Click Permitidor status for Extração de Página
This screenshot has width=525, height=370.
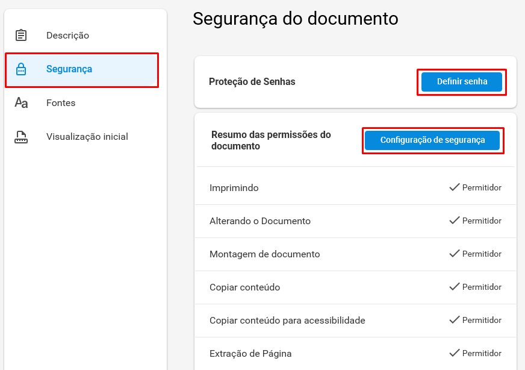[482, 354]
